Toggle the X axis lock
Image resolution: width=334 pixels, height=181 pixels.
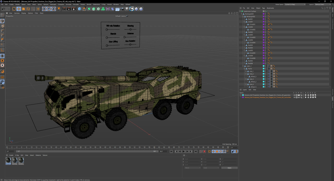point(44,9)
